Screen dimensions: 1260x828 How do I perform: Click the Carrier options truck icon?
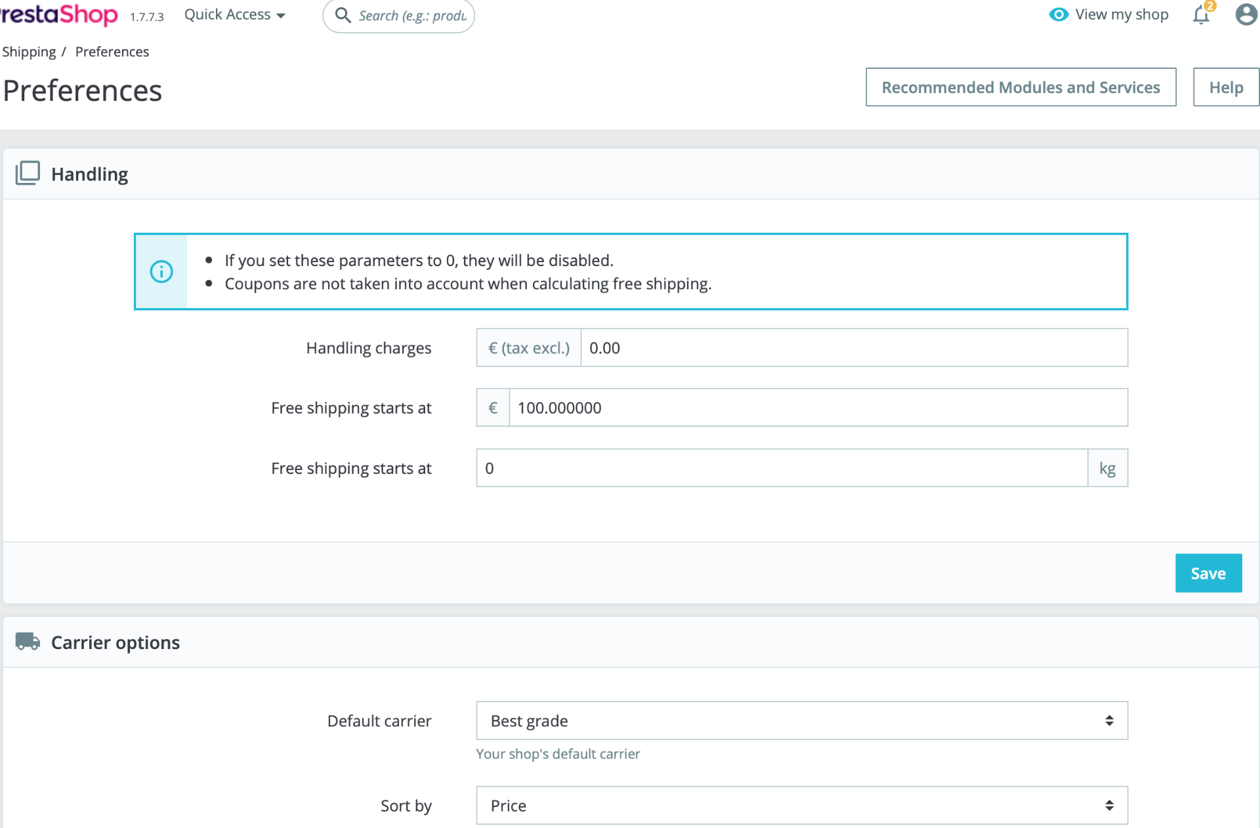[28, 642]
